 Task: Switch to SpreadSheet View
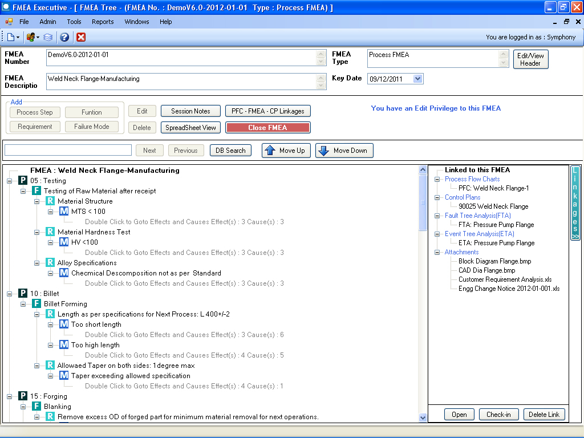pos(190,127)
